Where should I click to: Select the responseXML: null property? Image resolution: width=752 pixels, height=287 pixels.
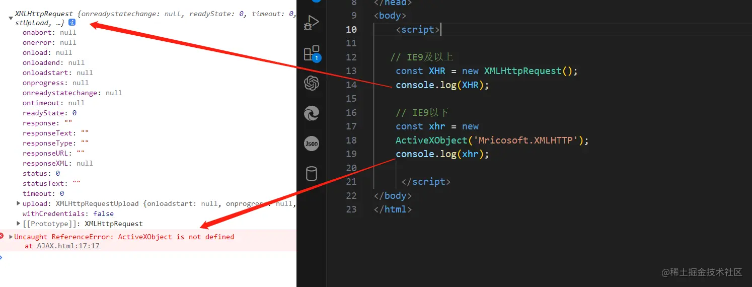pos(58,163)
